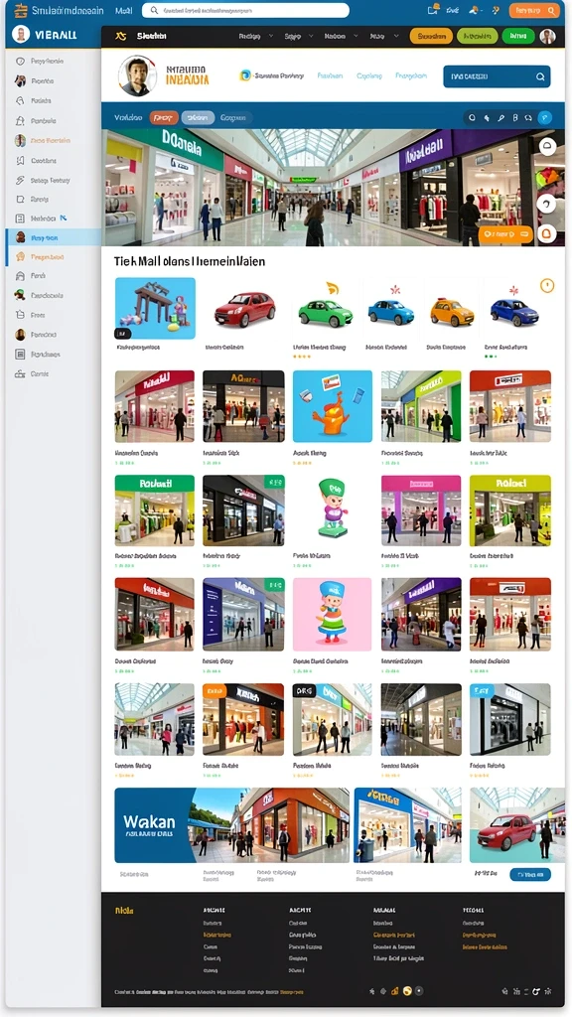
Task: Click the orange button overlaid on the hero banner
Action: click(505, 234)
